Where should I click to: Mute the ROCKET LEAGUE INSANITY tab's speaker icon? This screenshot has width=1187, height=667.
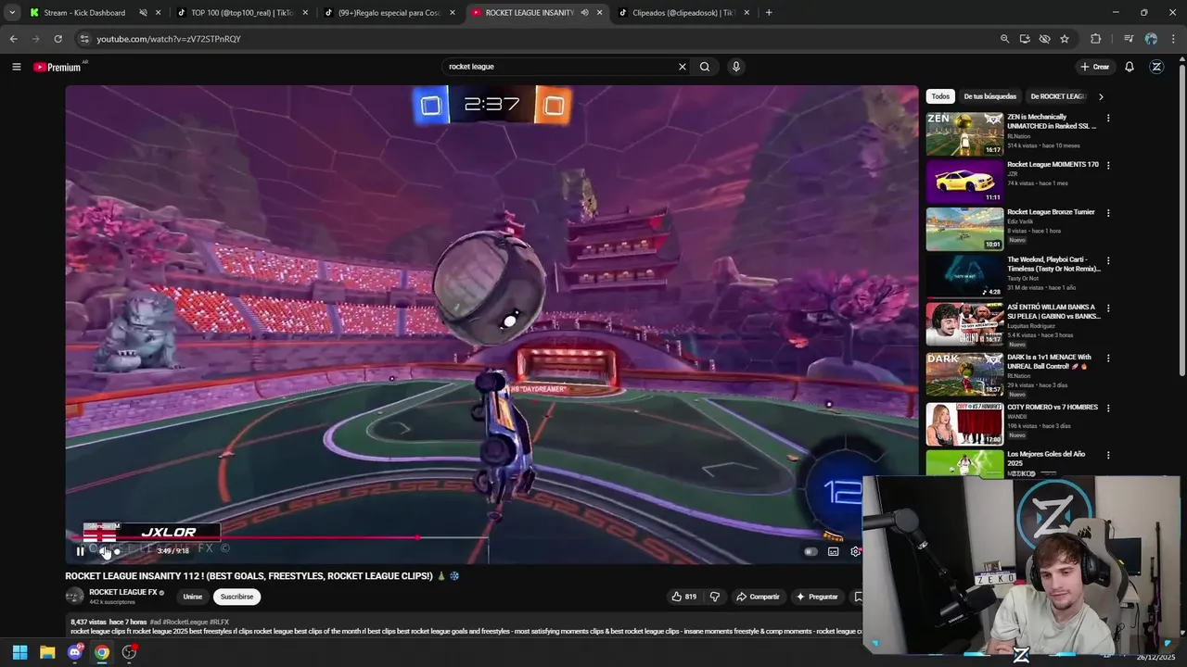click(x=584, y=13)
